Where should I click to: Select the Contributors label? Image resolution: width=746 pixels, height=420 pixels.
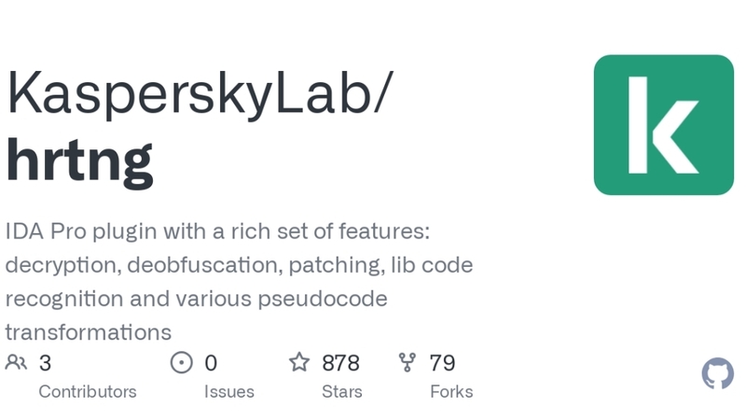pyautogui.click(x=88, y=391)
